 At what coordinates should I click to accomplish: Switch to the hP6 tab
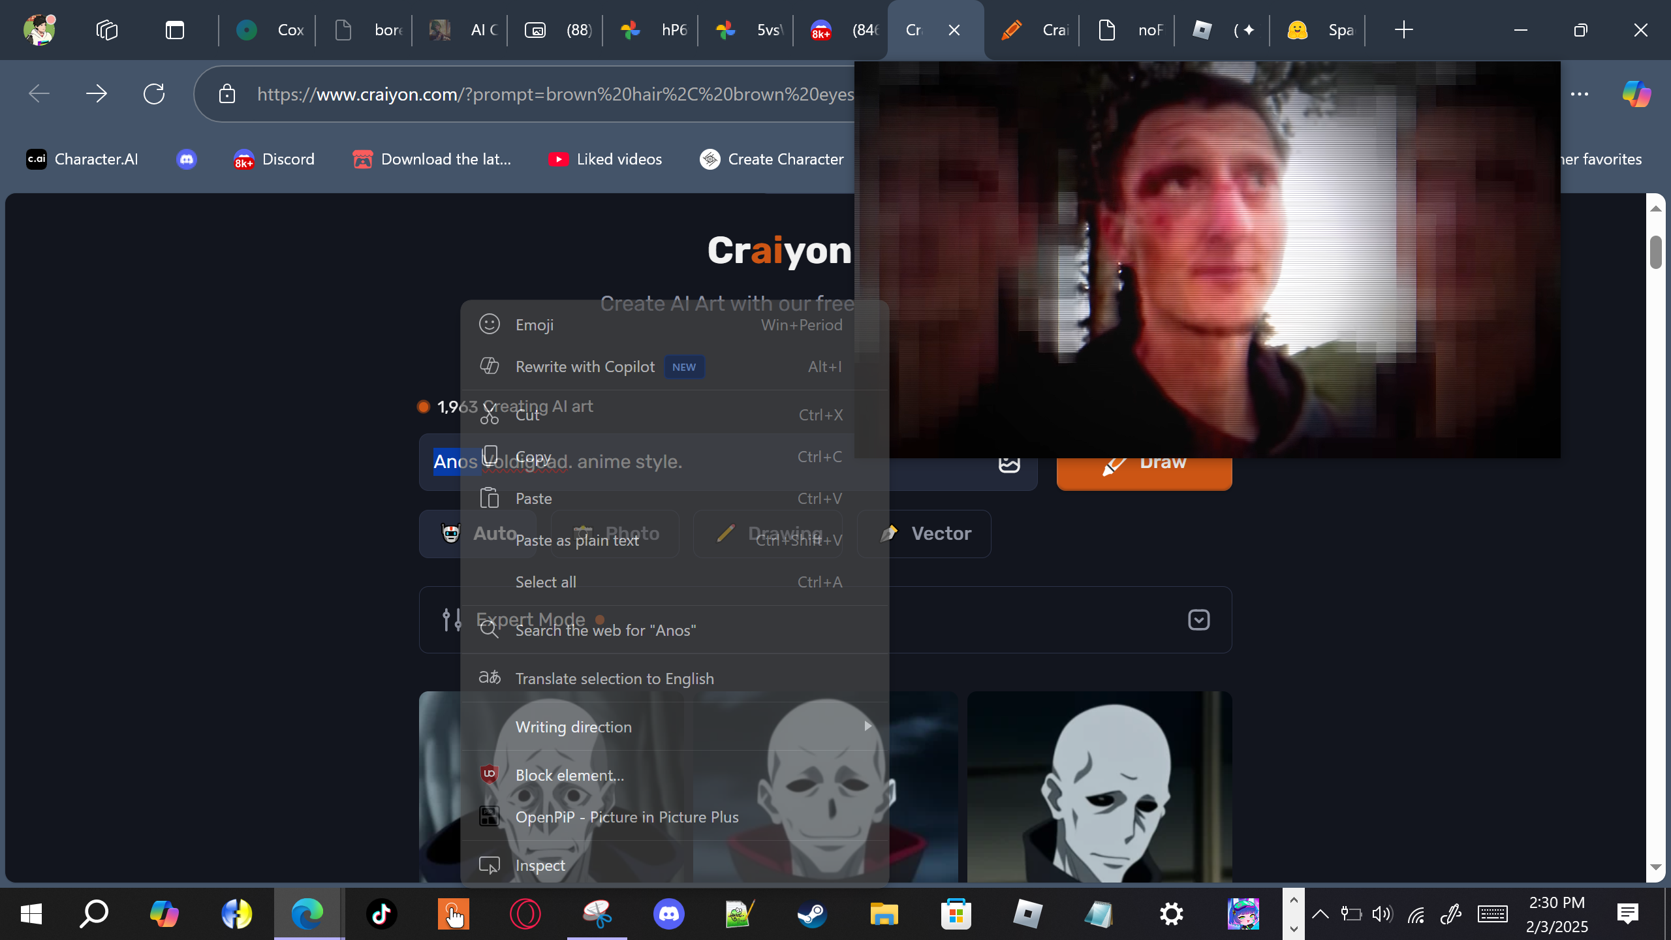tap(653, 30)
